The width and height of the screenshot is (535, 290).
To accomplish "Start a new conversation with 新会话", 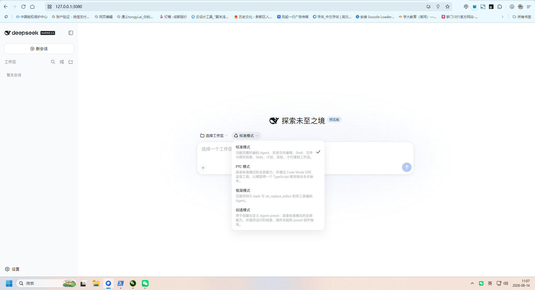I will (x=39, y=49).
